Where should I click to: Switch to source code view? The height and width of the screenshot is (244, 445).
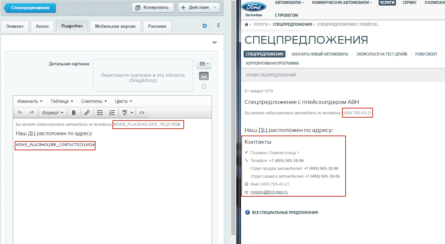tap(142, 113)
